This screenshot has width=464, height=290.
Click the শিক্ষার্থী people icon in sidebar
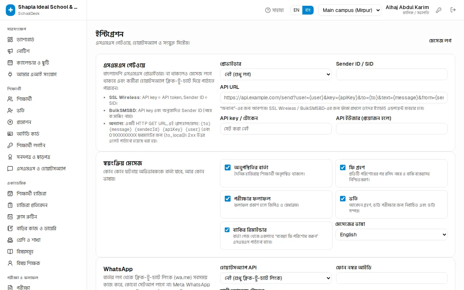[x=10, y=99]
